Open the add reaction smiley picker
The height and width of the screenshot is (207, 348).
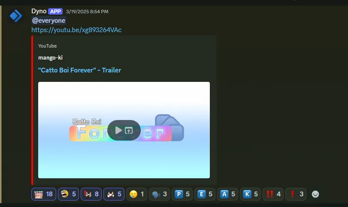315,194
